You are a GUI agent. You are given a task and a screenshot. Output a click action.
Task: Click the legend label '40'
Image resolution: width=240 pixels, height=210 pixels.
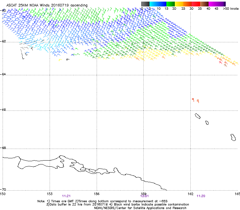pos(208,9)
